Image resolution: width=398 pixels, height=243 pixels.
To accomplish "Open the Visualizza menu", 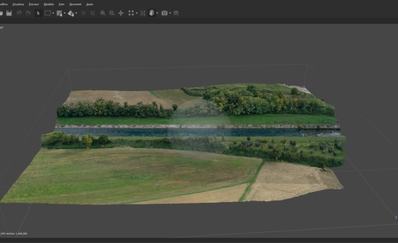I will pos(18,4).
